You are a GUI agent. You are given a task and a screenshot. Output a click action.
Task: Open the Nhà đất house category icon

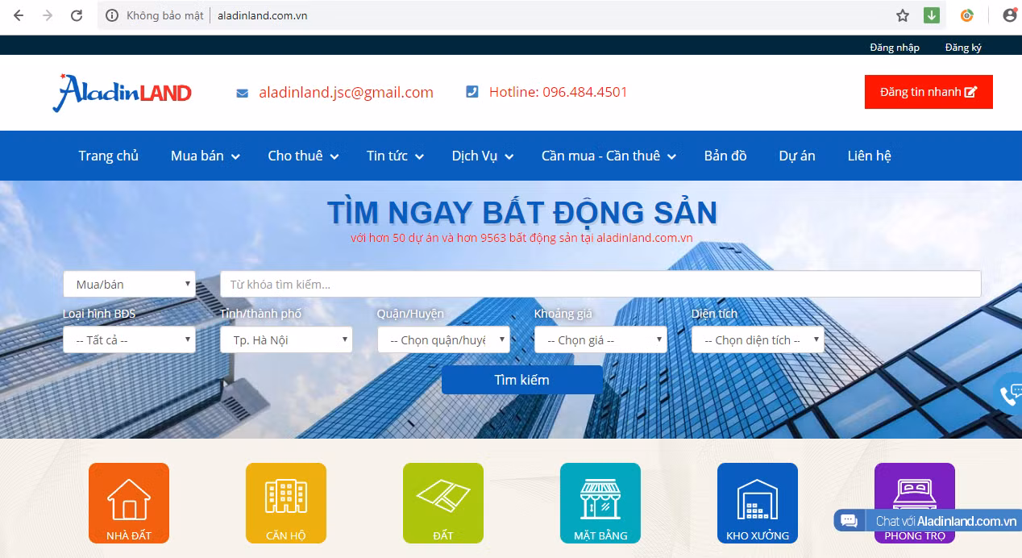click(x=129, y=502)
